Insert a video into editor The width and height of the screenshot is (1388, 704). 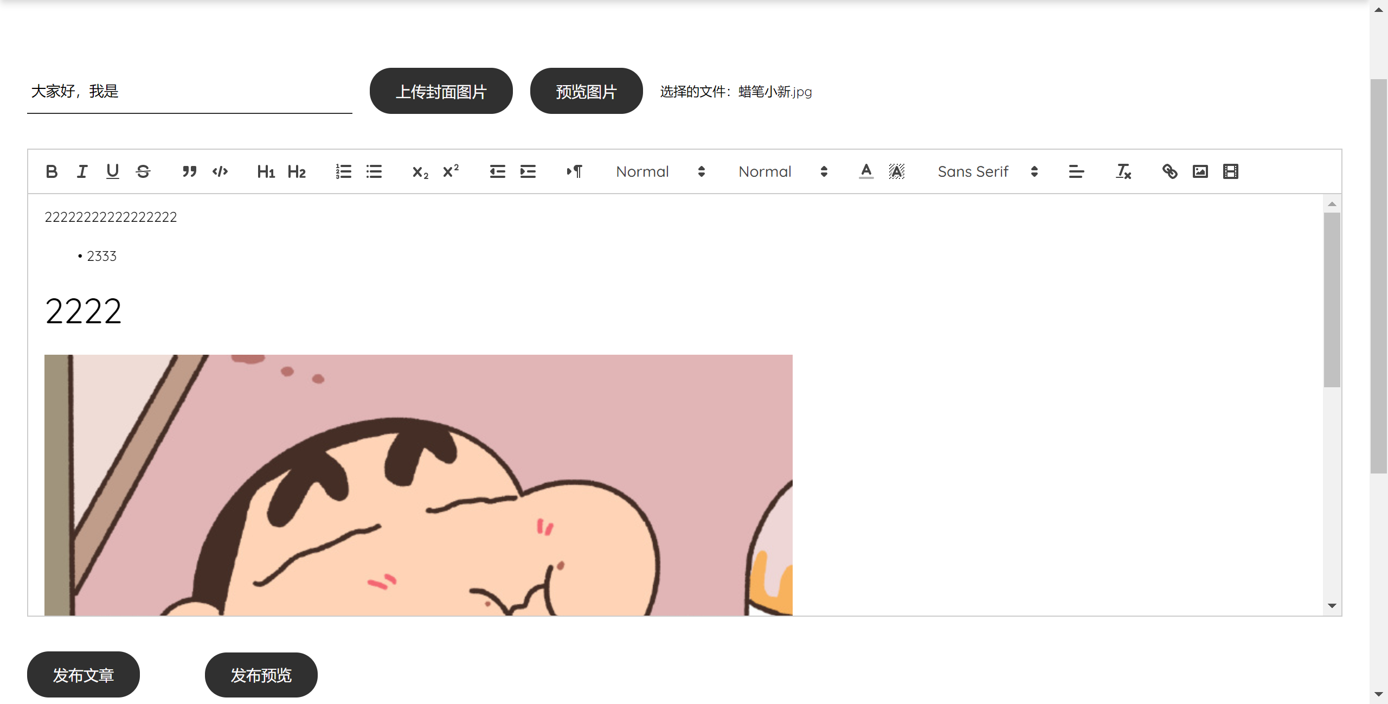coord(1230,171)
